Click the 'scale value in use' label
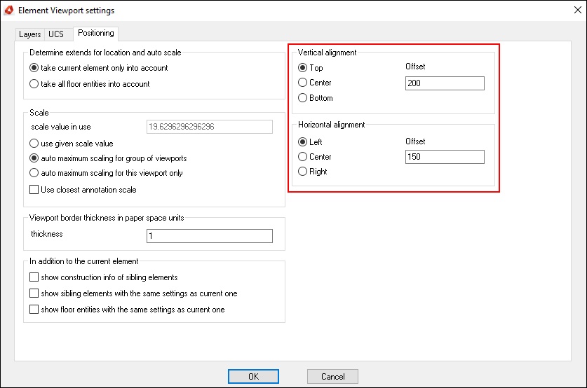 coord(61,127)
